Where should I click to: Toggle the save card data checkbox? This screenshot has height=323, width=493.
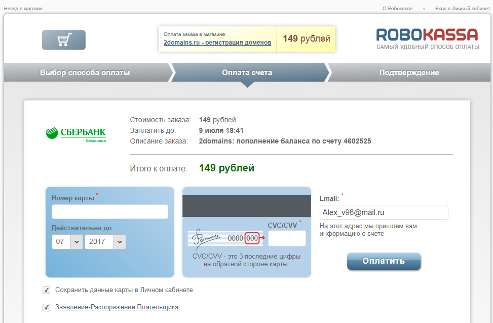click(x=47, y=290)
